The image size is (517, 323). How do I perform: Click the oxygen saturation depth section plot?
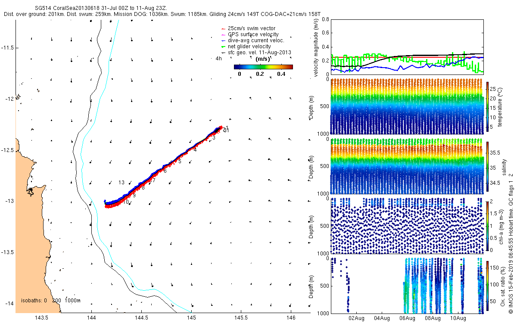(x=407, y=285)
